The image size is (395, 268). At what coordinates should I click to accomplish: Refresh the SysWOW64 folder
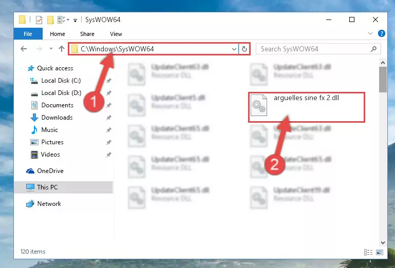click(x=244, y=49)
